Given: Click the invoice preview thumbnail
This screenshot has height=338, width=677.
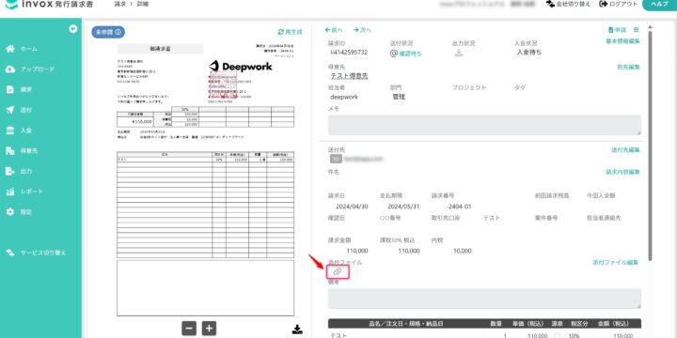Looking at the screenshot, I should tap(206, 178).
